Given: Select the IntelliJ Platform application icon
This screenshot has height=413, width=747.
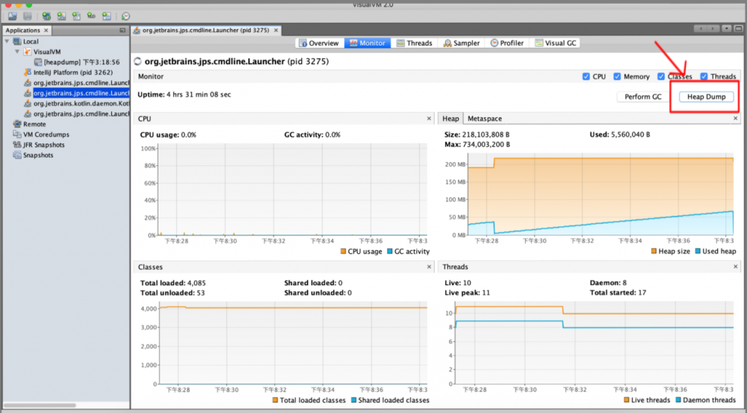Looking at the screenshot, I should pos(27,72).
